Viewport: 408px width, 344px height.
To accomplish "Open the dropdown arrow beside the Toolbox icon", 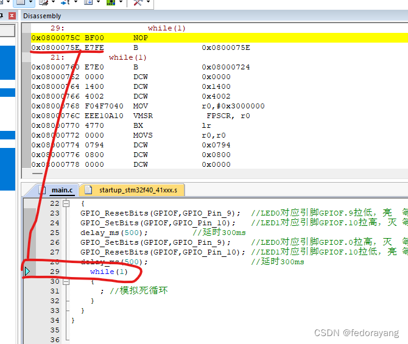I will [x=149, y=3].
